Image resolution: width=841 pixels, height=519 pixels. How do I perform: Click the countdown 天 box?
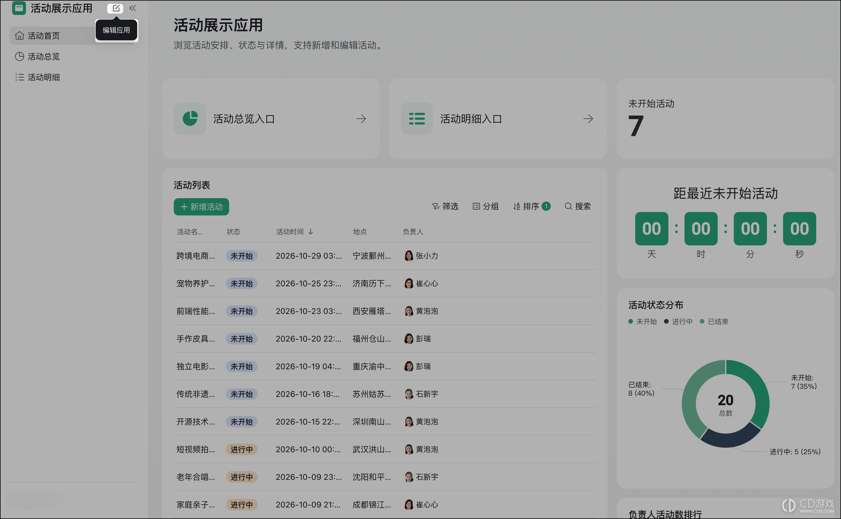coord(651,229)
